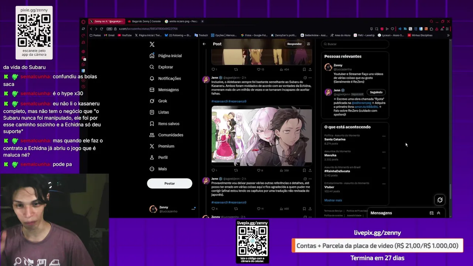Open the Premium page
Image resolution: width=473 pixels, height=266 pixels.
tap(162, 146)
